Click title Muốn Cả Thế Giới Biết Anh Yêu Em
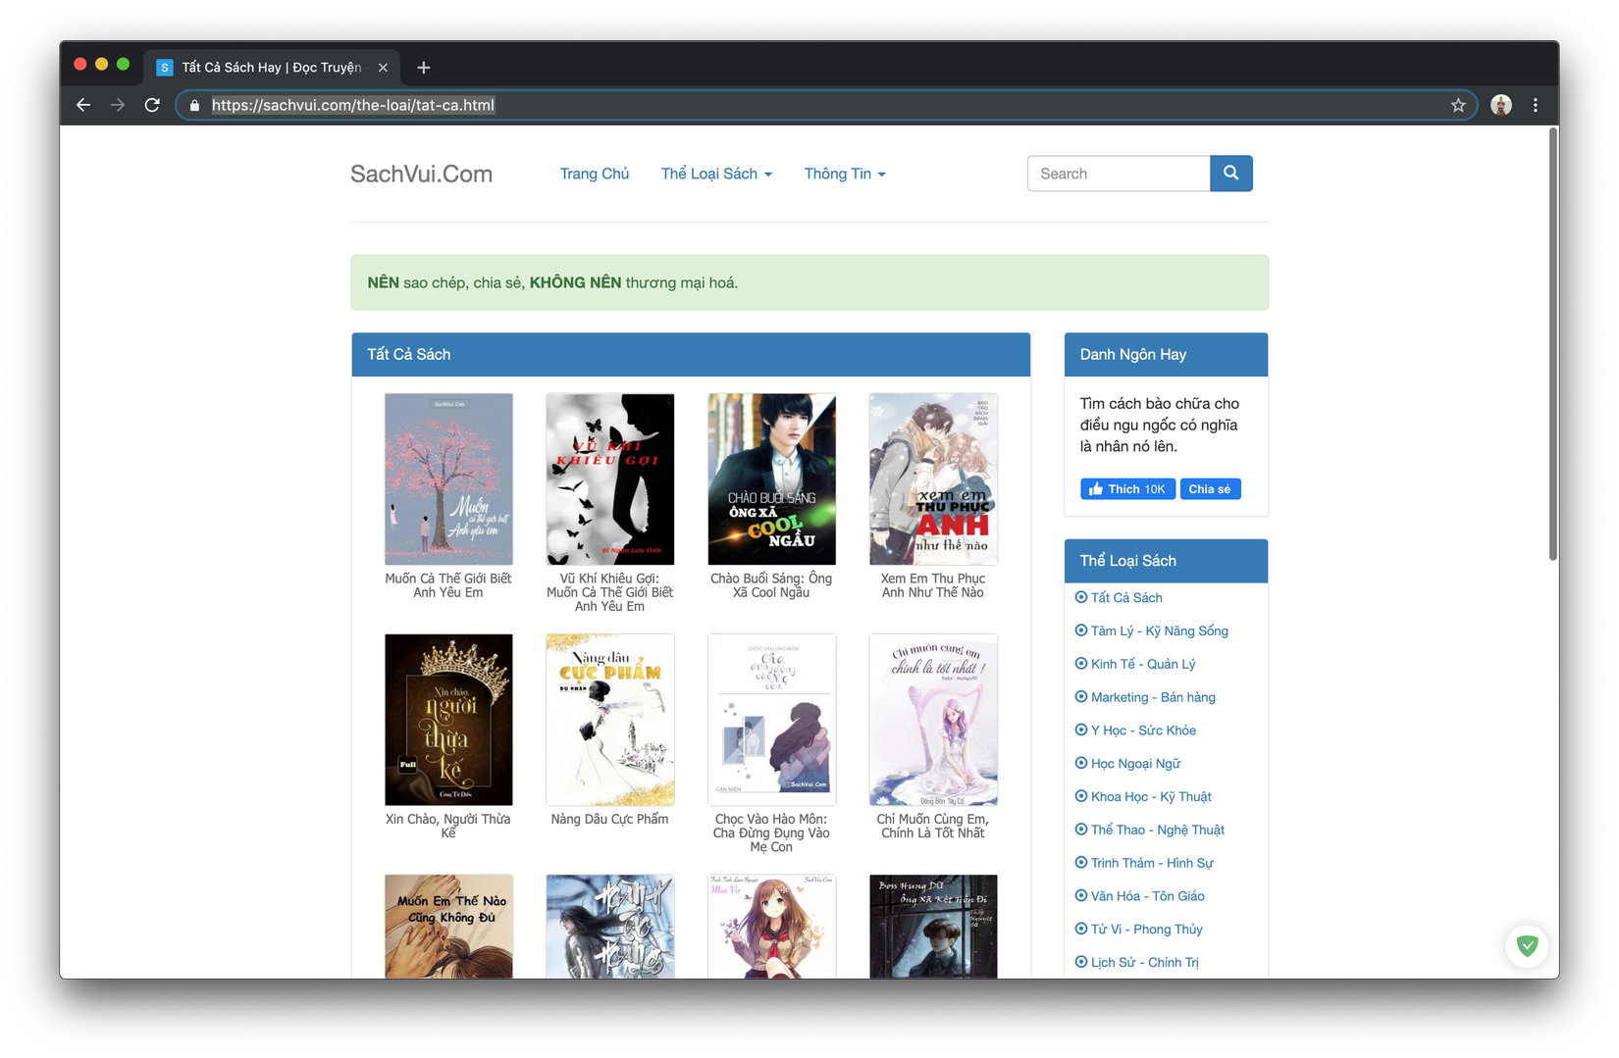Viewport: 1619px width, 1058px height. click(x=448, y=585)
